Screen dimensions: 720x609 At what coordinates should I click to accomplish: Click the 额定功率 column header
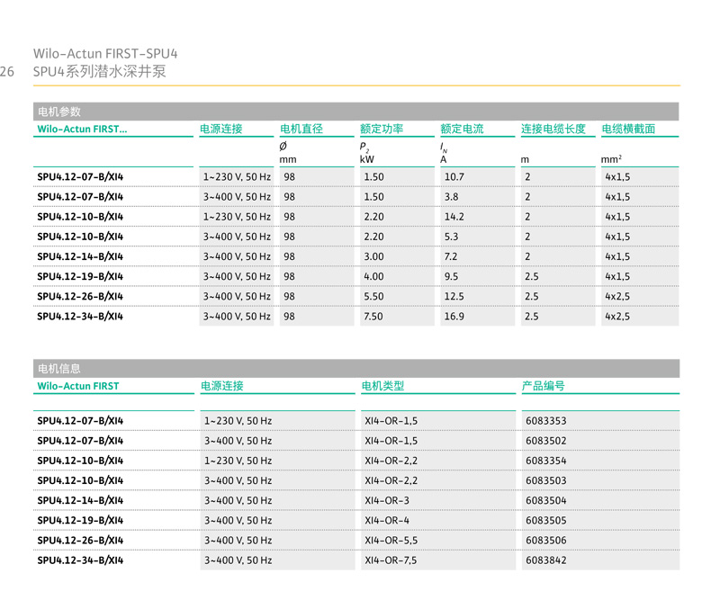coord(382,130)
